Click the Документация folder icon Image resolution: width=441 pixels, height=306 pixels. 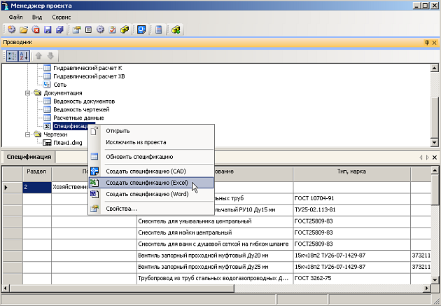tap(37, 93)
